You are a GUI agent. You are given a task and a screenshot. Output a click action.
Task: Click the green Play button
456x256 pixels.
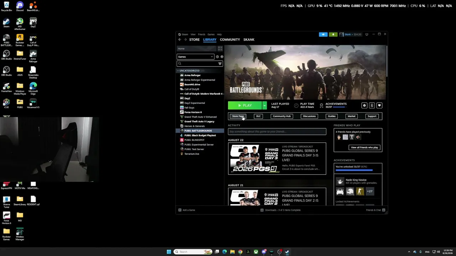(x=245, y=106)
